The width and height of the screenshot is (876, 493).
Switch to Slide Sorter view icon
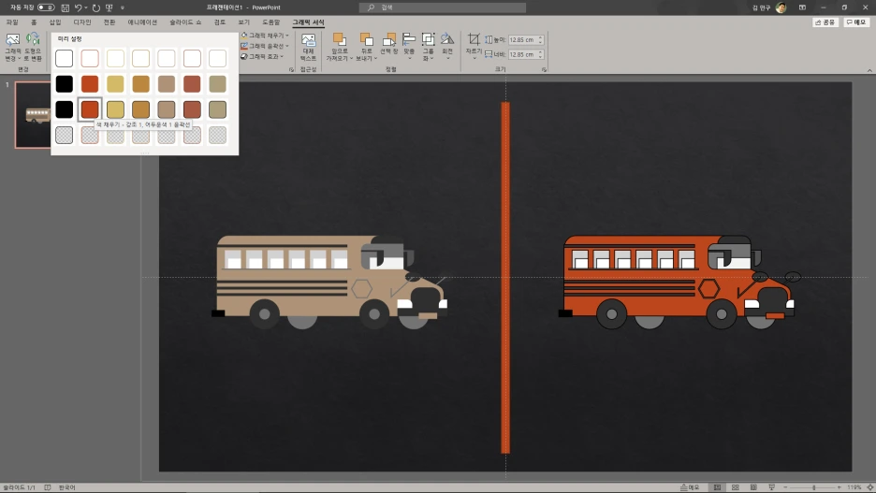[x=736, y=487]
